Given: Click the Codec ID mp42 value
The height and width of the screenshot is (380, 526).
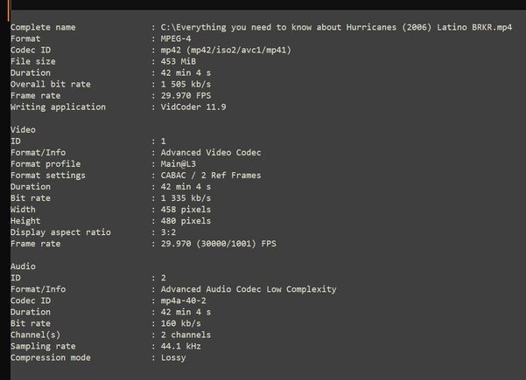Looking at the screenshot, I should 226,50.
